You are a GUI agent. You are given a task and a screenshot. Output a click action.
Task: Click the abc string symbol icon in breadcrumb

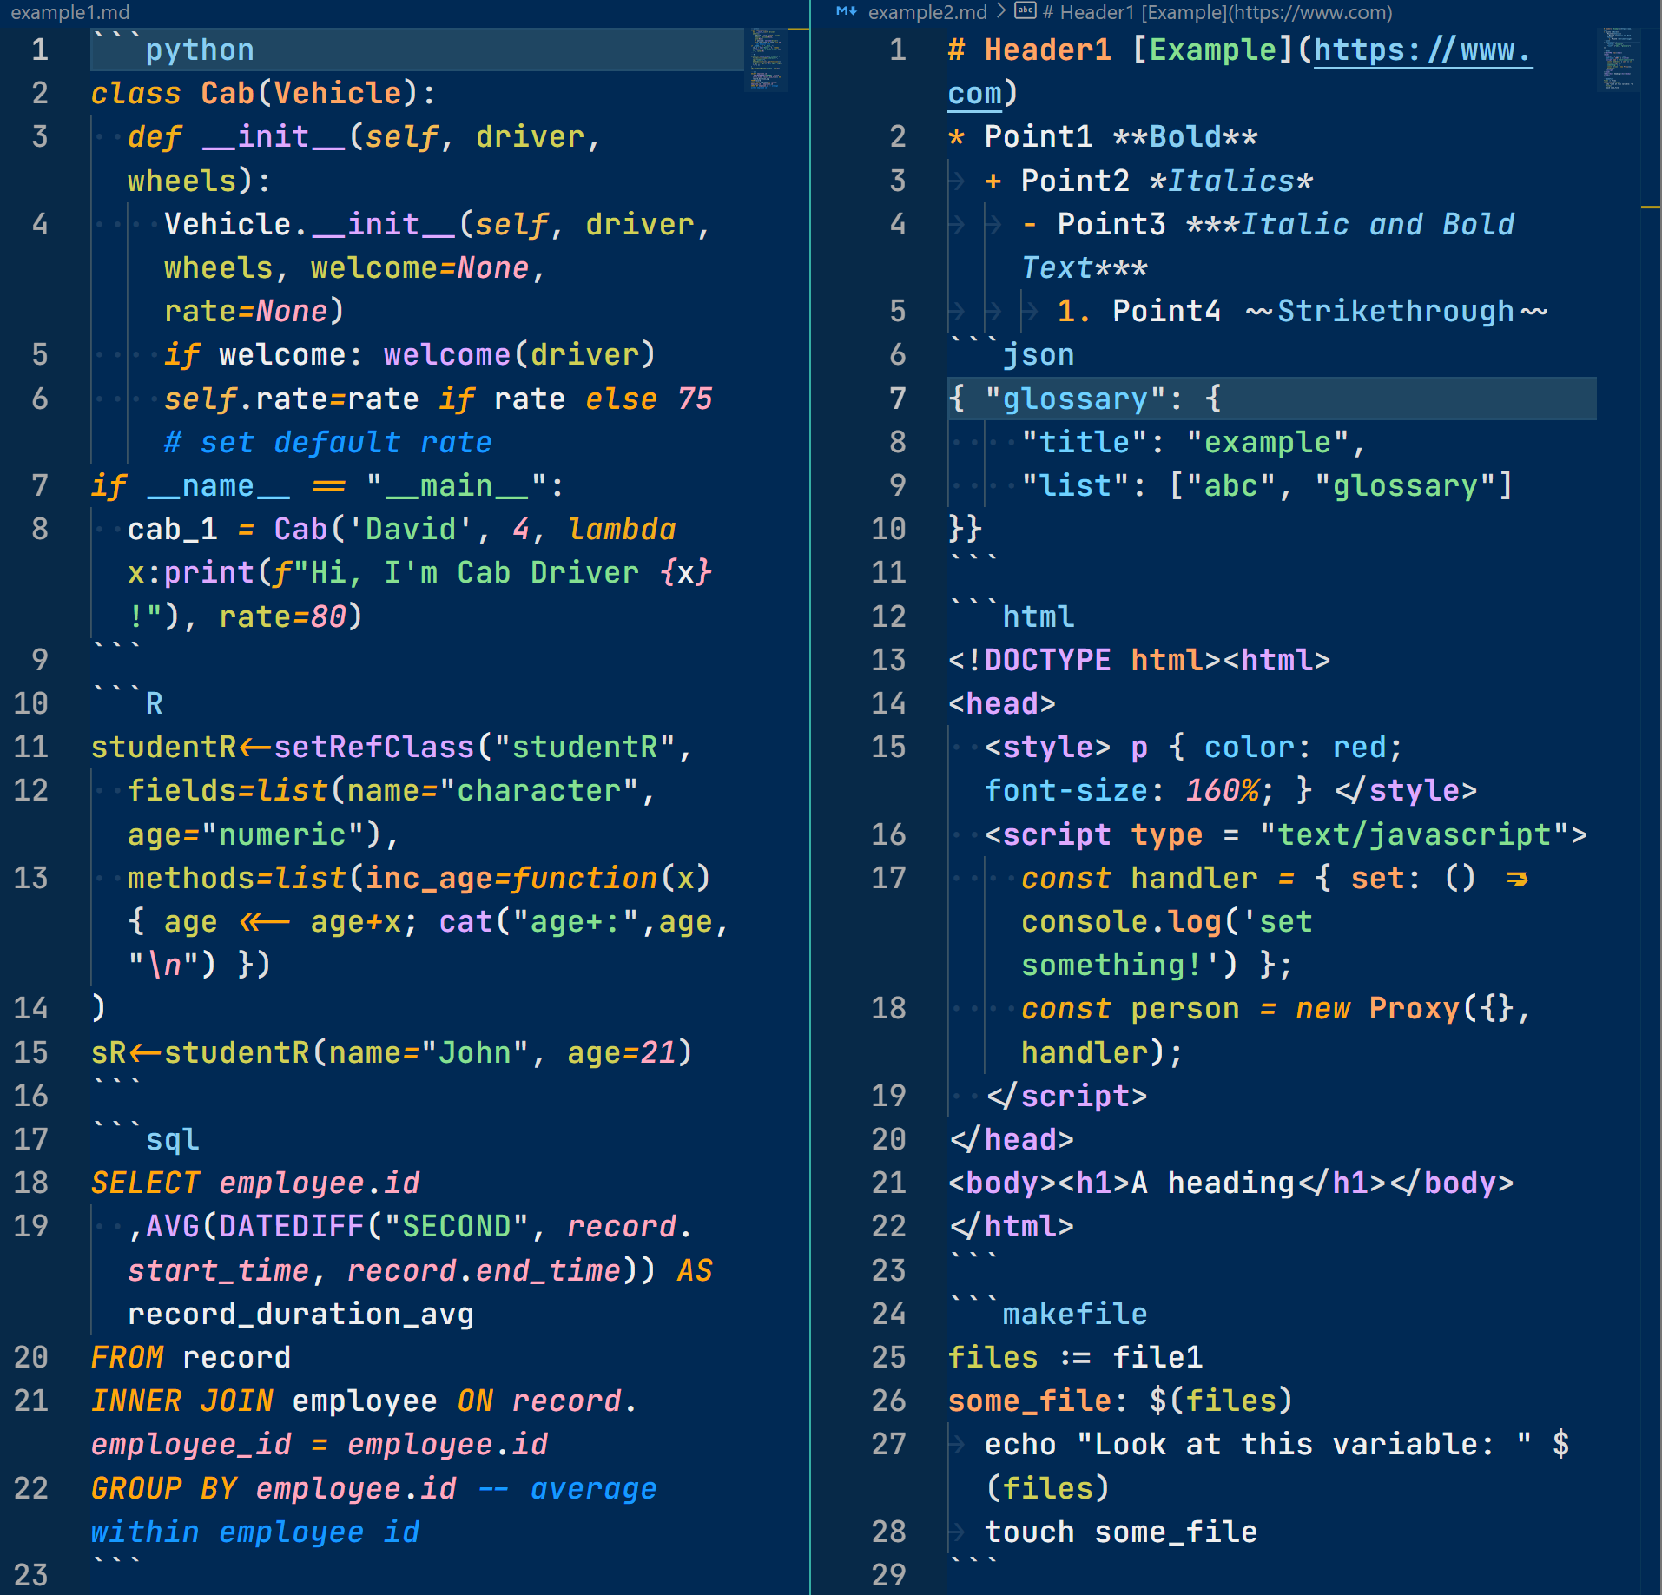[1026, 11]
